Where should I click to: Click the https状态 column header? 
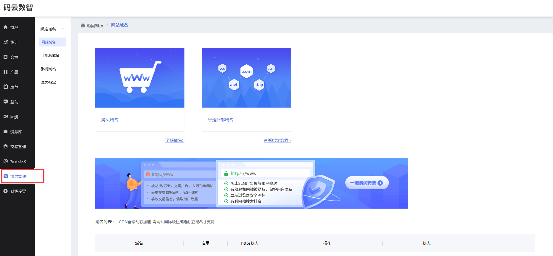(250, 243)
